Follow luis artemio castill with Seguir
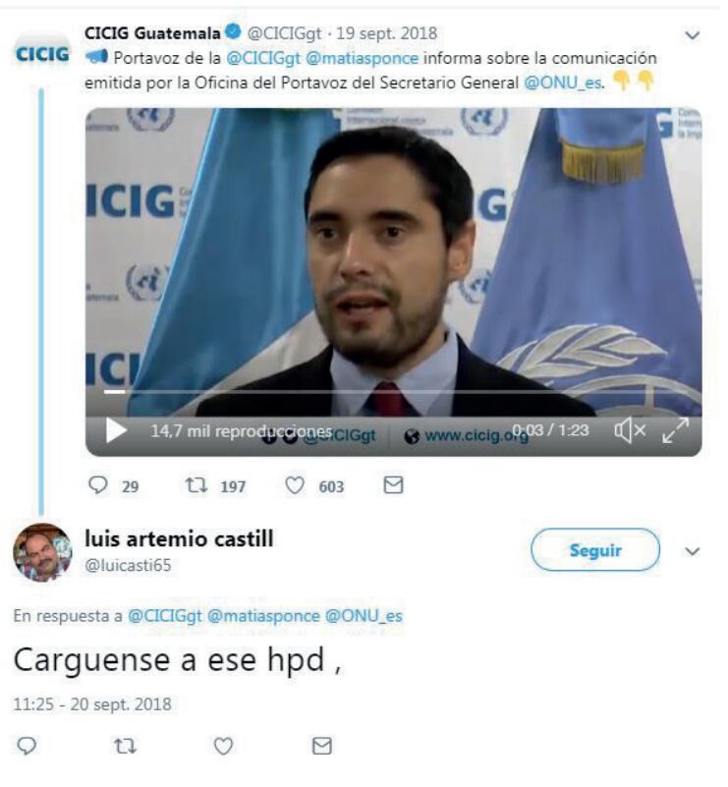This screenshot has width=728, height=787. click(x=595, y=550)
